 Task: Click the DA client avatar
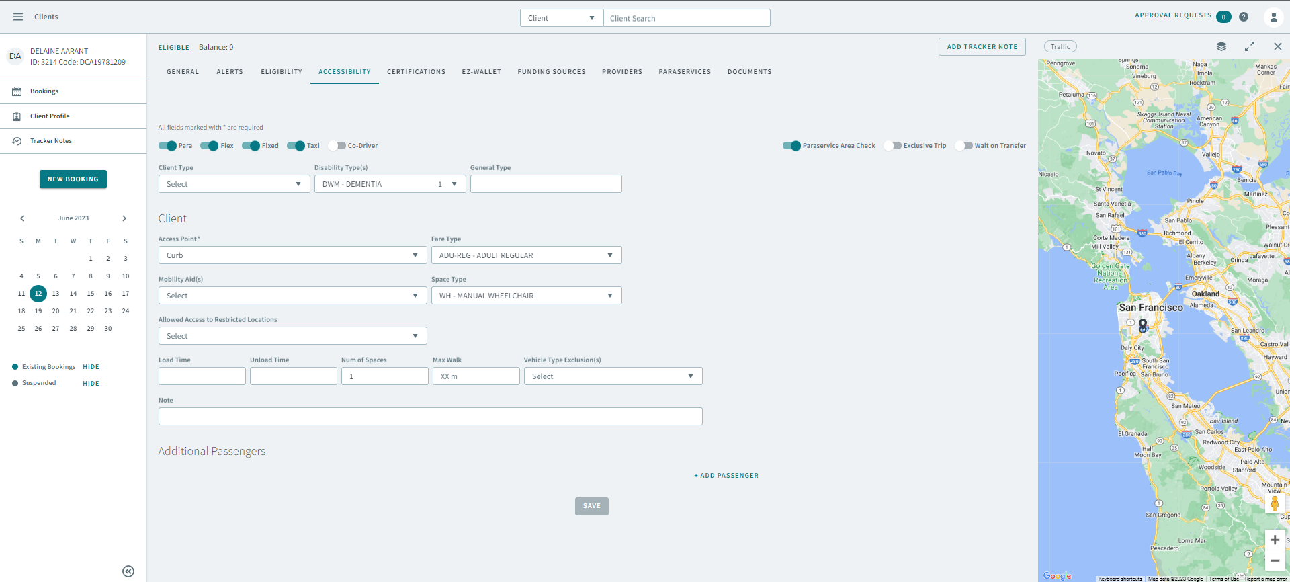(15, 56)
